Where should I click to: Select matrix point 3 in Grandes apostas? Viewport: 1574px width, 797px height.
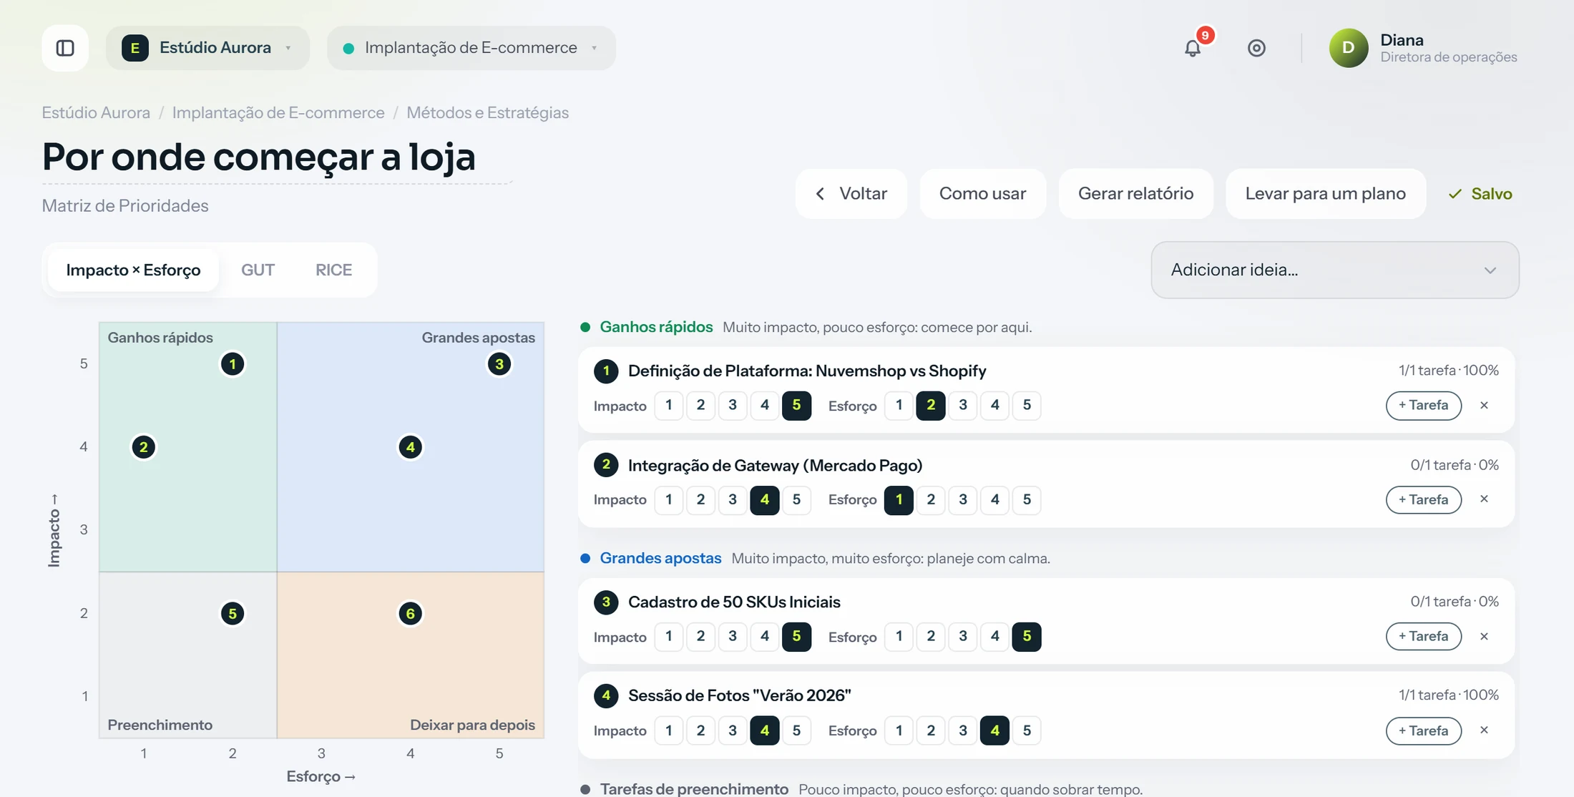[499, 364]
